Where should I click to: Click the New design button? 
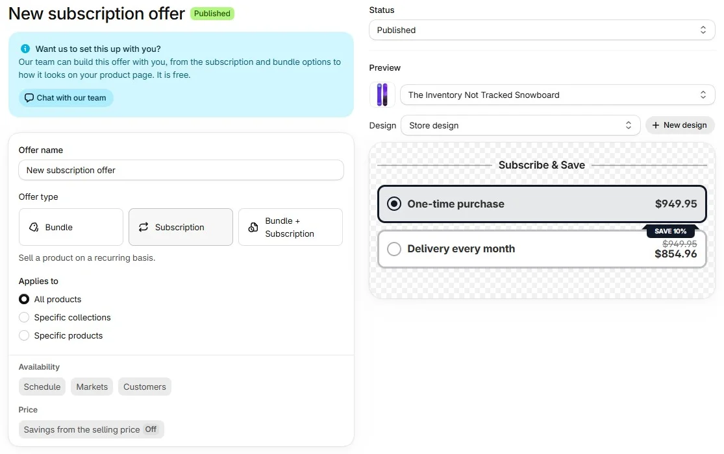680,125
